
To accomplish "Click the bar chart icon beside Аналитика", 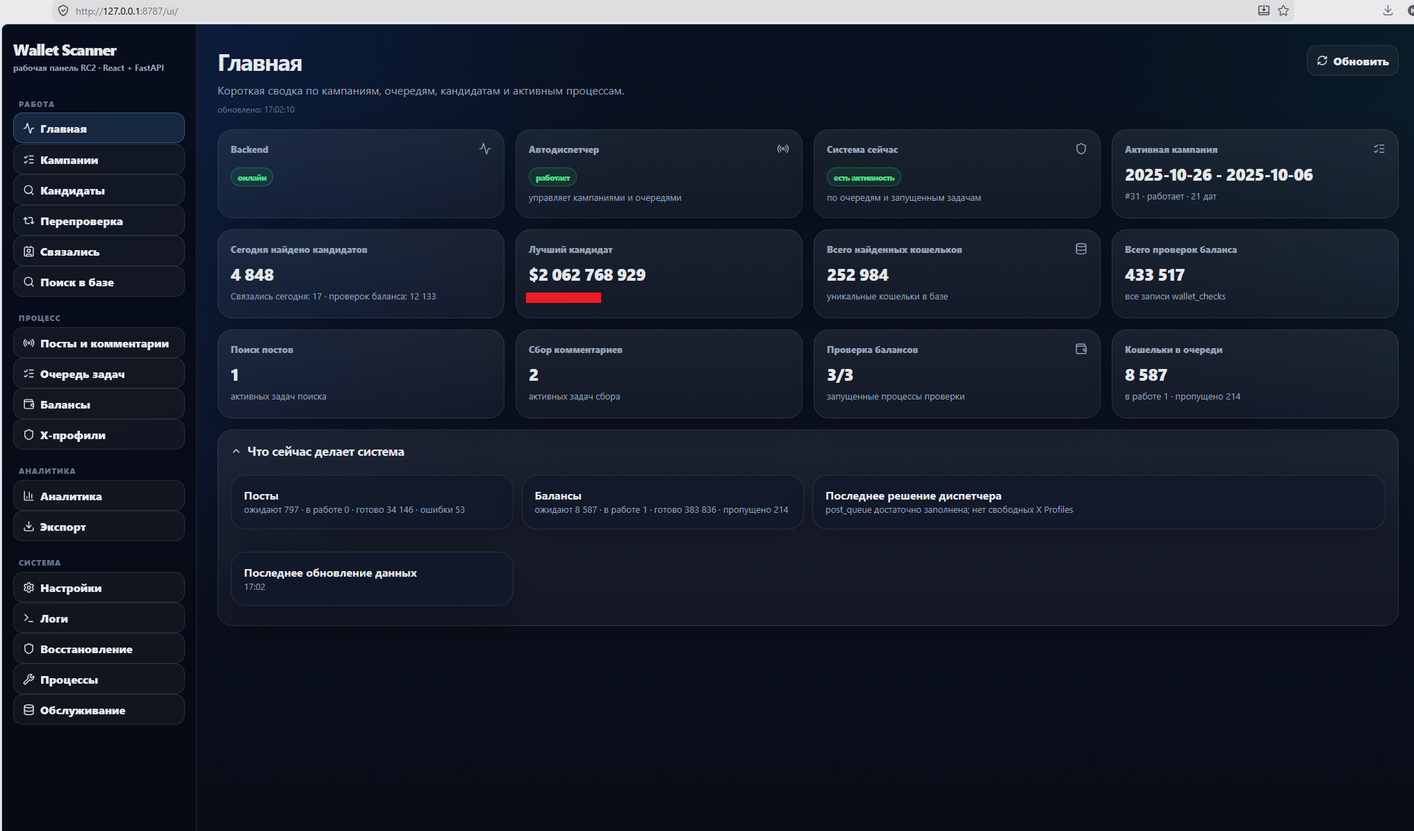I will coord(28,495).
